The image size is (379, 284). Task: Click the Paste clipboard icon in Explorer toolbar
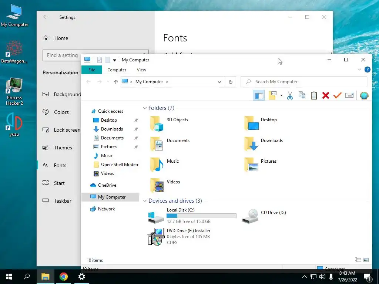click(x=314, y=96)
